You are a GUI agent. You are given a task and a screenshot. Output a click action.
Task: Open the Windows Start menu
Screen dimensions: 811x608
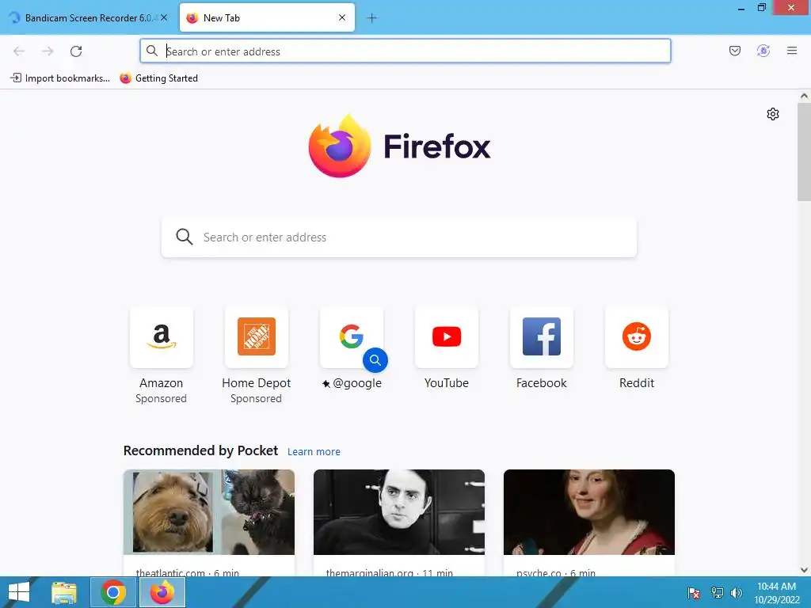(19, 592)
